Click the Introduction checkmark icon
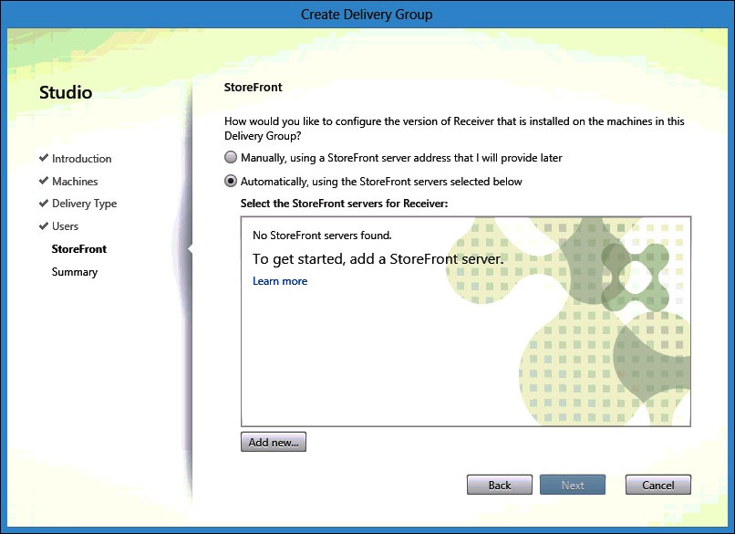The width and height of the screenshot is (735, 534). point(44,158)
